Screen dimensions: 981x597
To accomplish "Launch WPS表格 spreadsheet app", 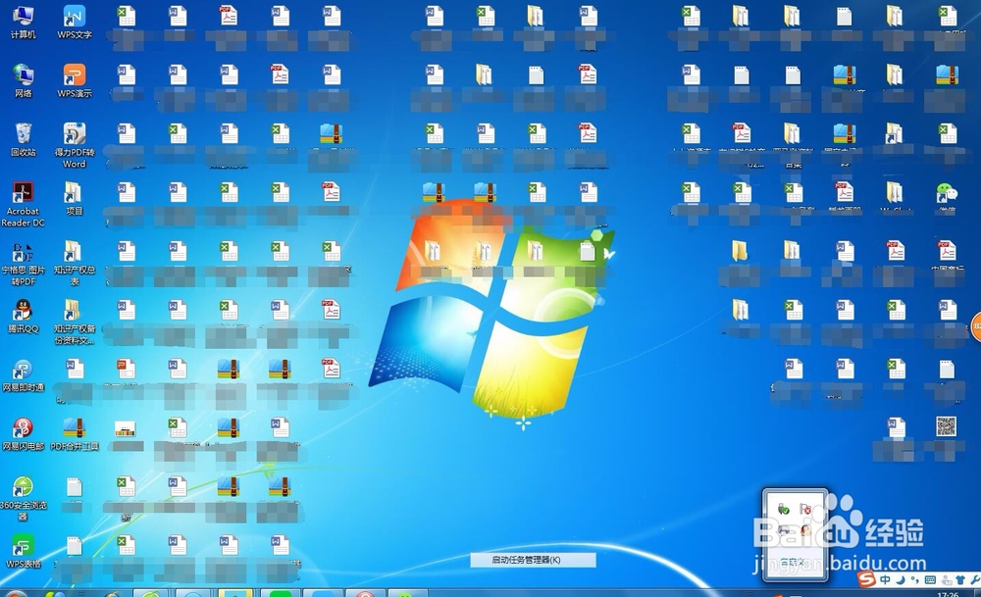I will click(22, 547).
